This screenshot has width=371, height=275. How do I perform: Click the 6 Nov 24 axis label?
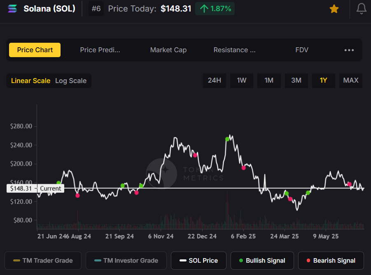tap(161, 236)
